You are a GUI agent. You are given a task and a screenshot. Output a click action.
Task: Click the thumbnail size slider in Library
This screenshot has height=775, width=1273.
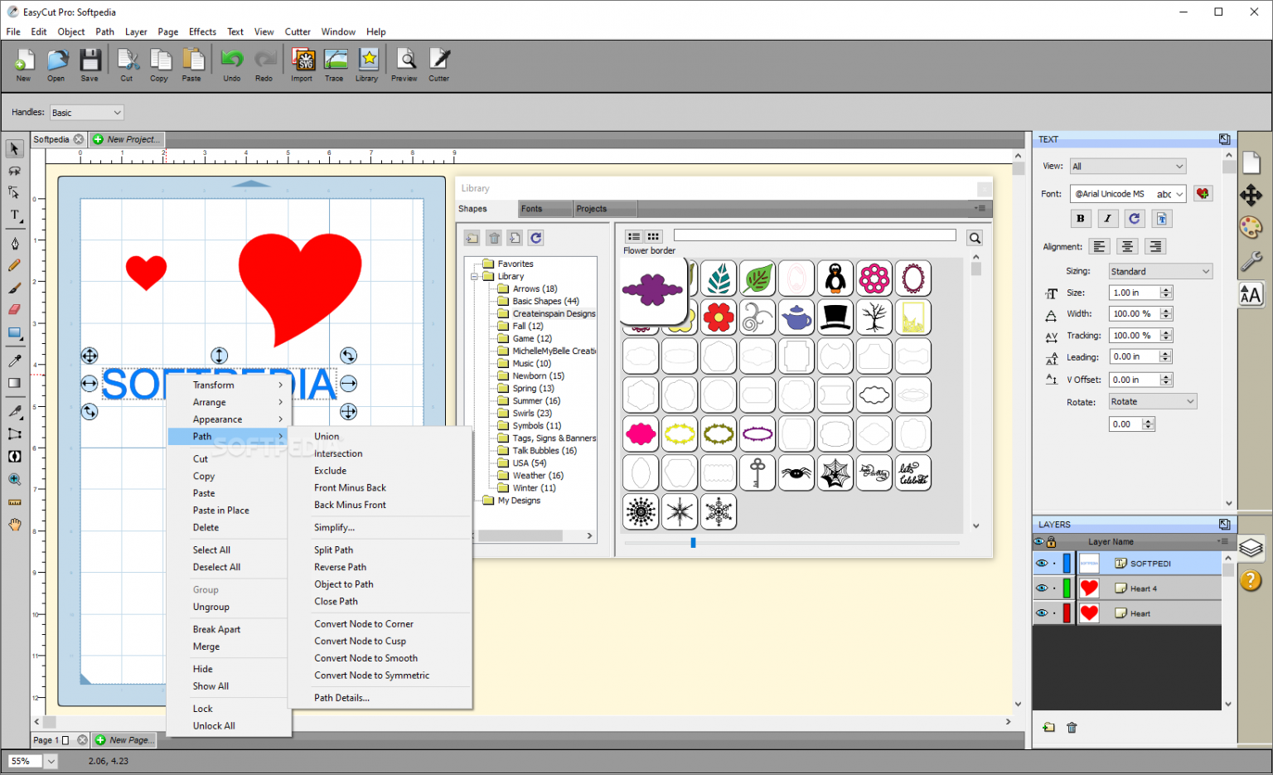click(693, 543)
